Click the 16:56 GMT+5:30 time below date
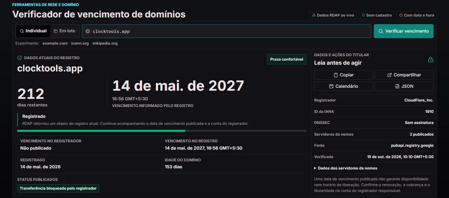Image resolution: width=449 pixels, height=198 pixels. pos(130,99)
